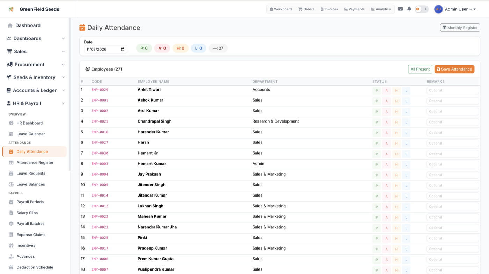Expand the Seeds & Inventory chevron
The image size is (489, 274).
point(63,77)
